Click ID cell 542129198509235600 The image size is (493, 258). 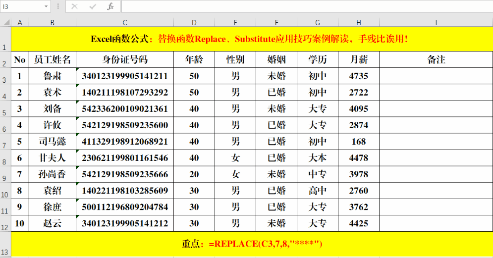click(x=125, y=125)
